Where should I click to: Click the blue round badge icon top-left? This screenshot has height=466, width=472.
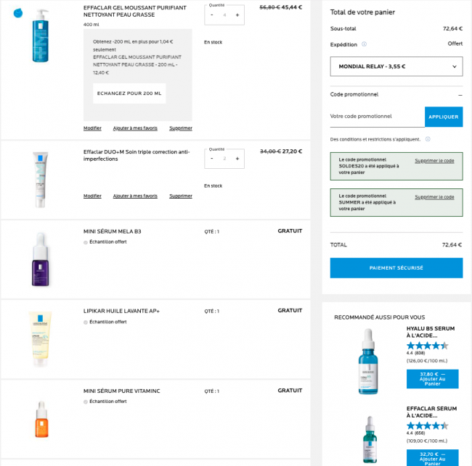(x=18, y=13)
